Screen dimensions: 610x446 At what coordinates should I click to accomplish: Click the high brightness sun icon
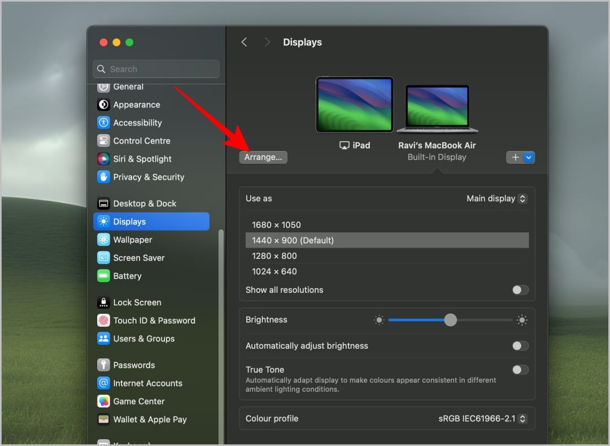click(522, 320)
